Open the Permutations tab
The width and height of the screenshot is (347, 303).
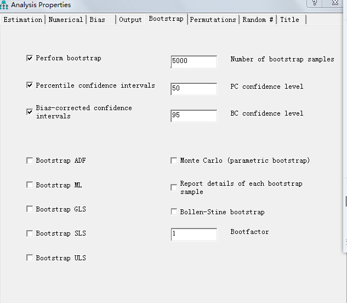pos(213,20)
